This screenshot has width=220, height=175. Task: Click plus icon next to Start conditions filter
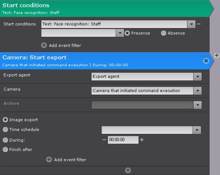(x=44, y=45)
